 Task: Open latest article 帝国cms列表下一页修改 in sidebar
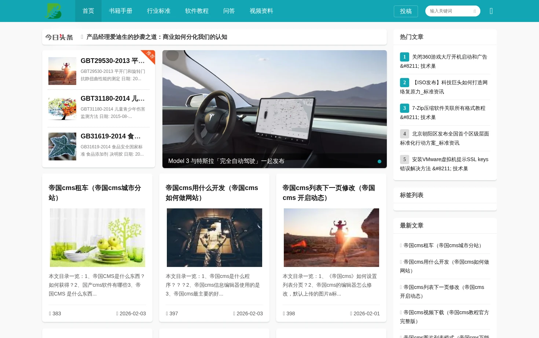click(x=442, y=291)
